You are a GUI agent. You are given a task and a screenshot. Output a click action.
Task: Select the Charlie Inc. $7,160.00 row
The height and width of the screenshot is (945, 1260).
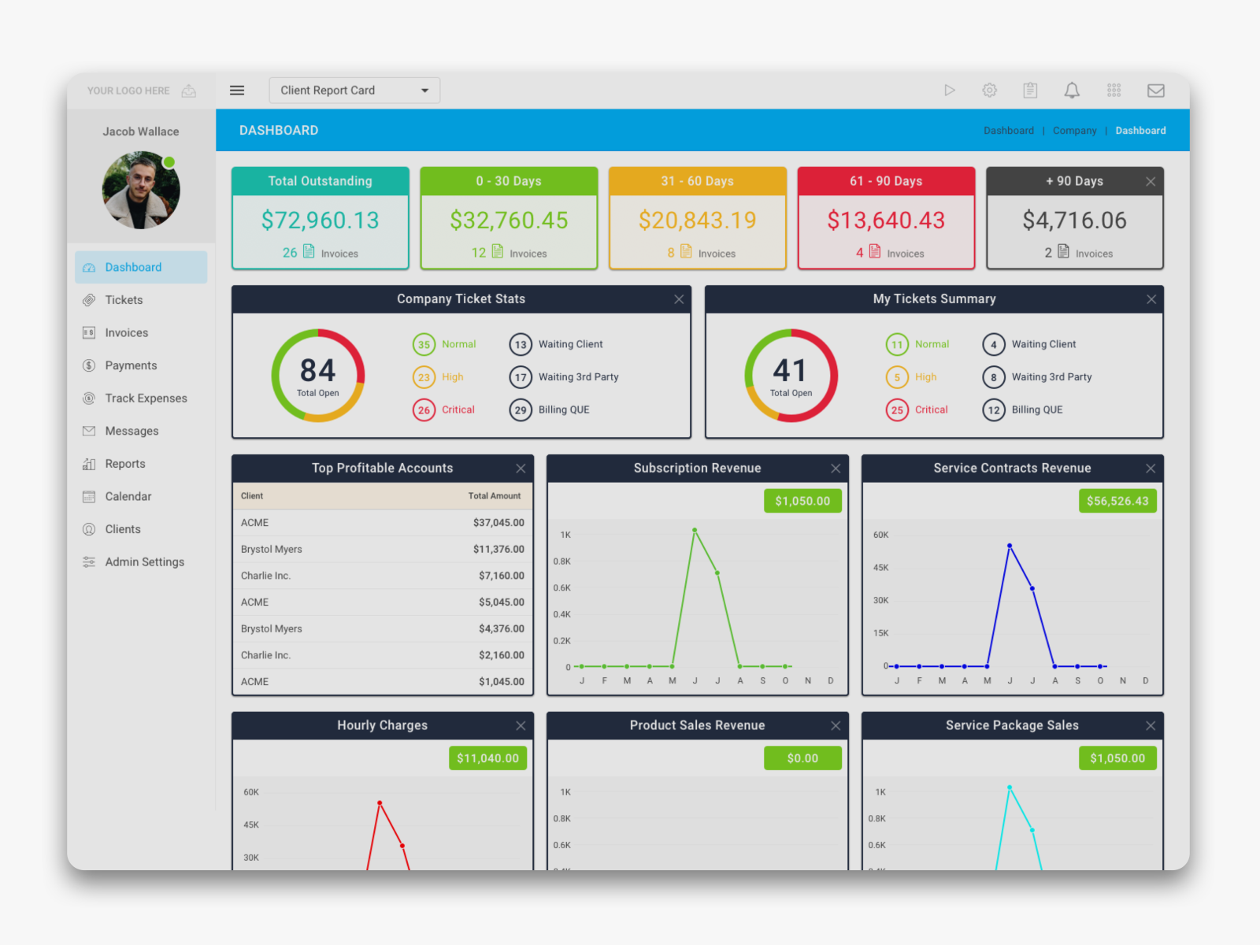[x=383, y=576]
